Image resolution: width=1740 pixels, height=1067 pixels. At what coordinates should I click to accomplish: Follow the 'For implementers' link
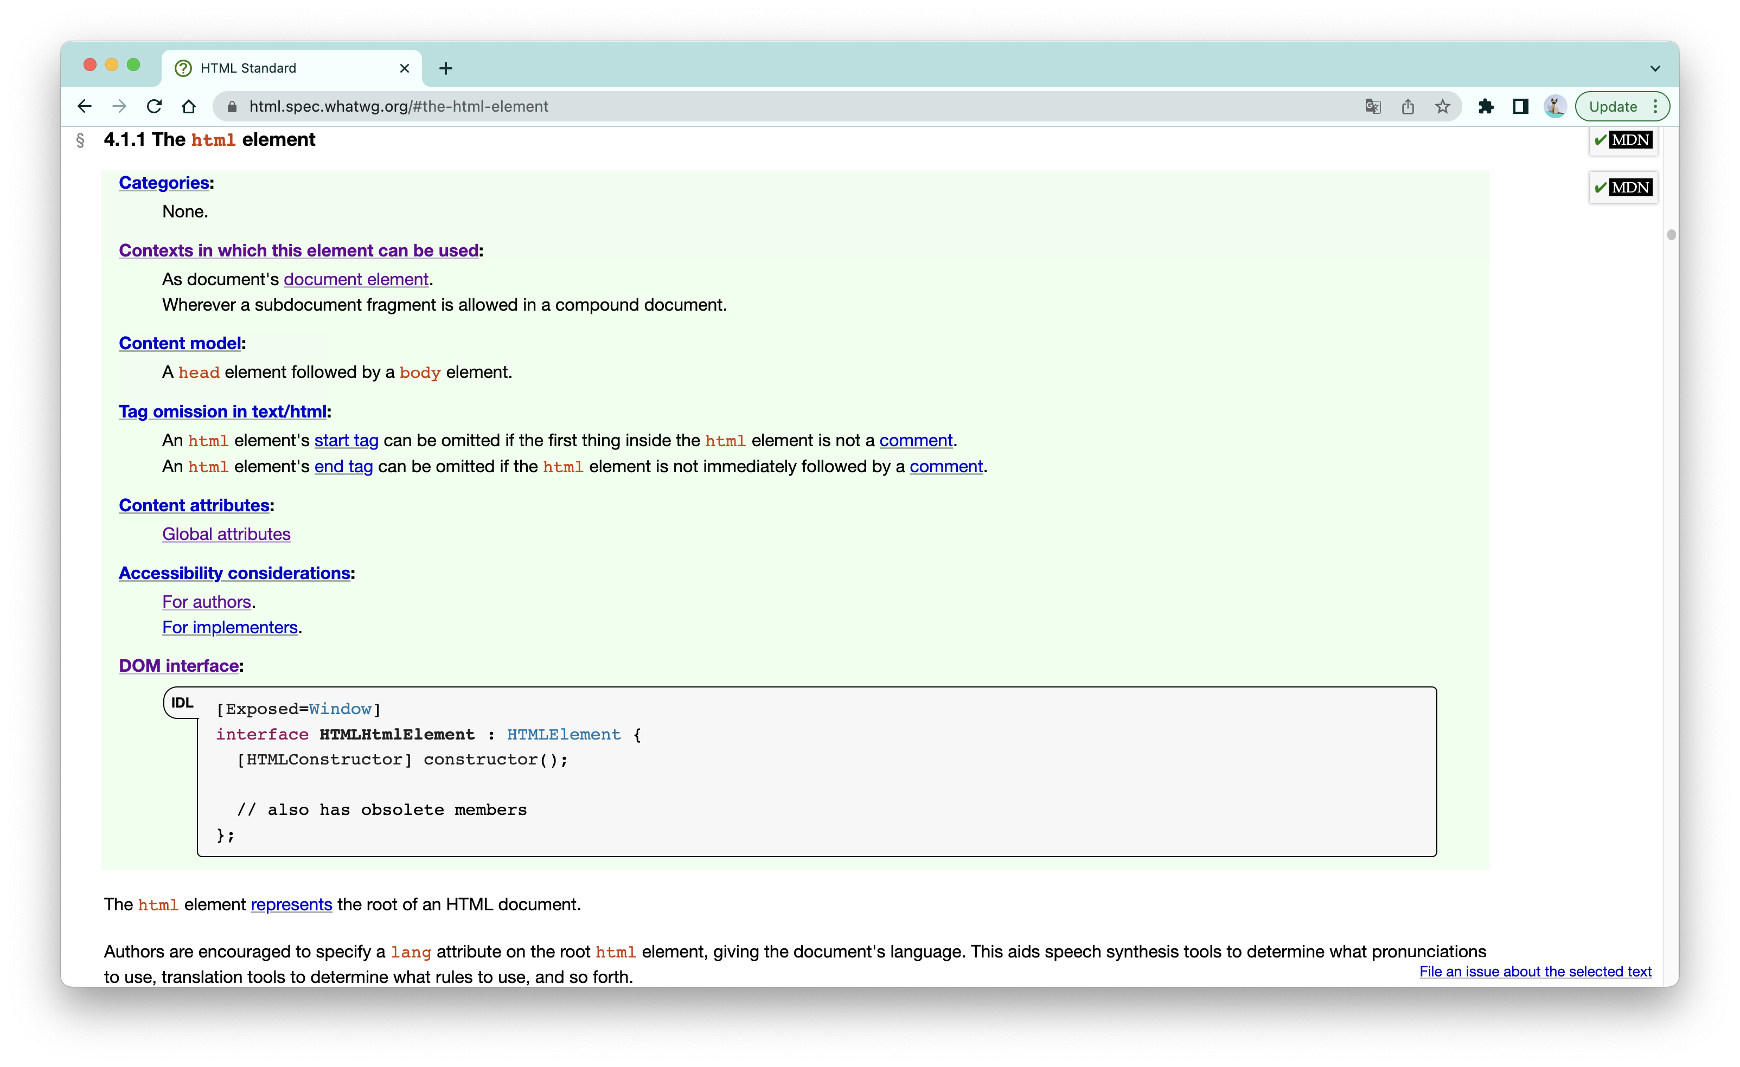pyautogui.click(x=229, y=628)
